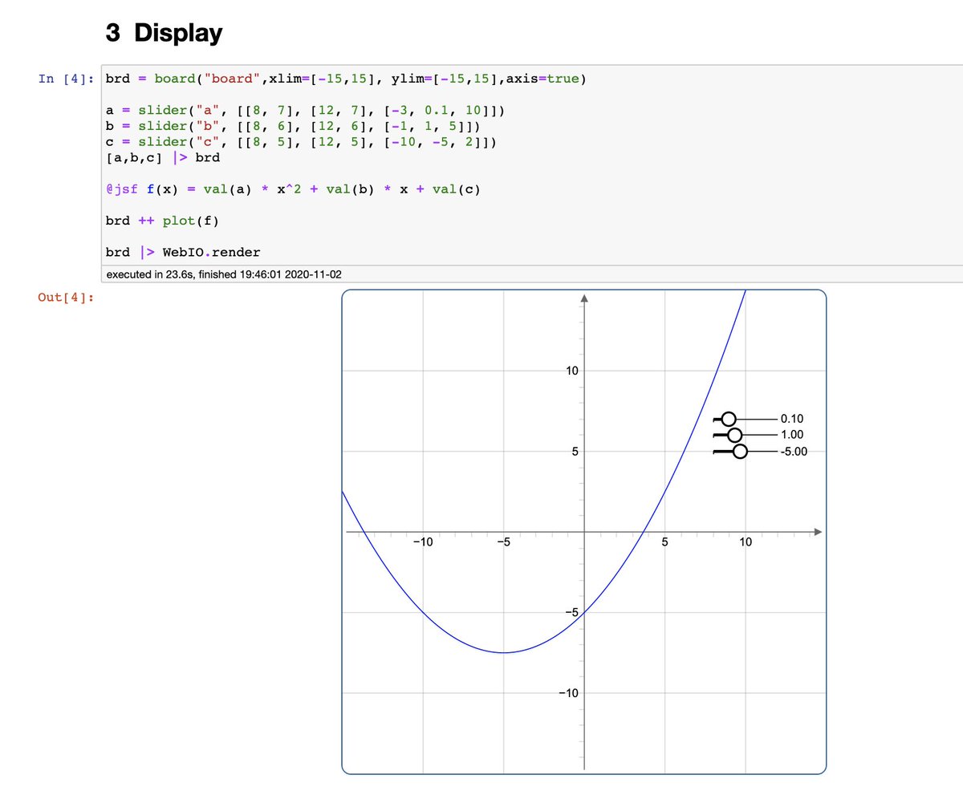
Task: Click the slider handle valued -5.00
Action: (740, 452)
